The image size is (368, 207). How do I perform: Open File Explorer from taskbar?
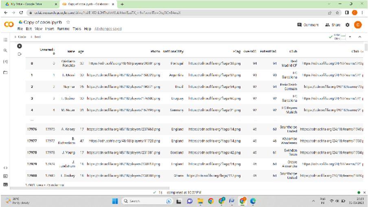pos(200,201)
